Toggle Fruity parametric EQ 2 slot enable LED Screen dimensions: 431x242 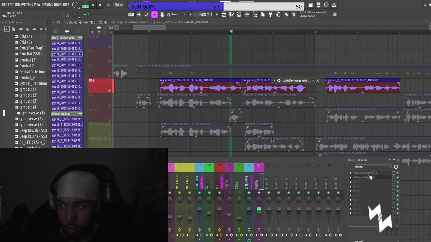(x=398, y=173)
